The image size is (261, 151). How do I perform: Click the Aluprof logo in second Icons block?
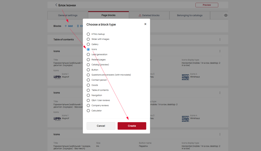pyautogui.click(x=57, y=119)
